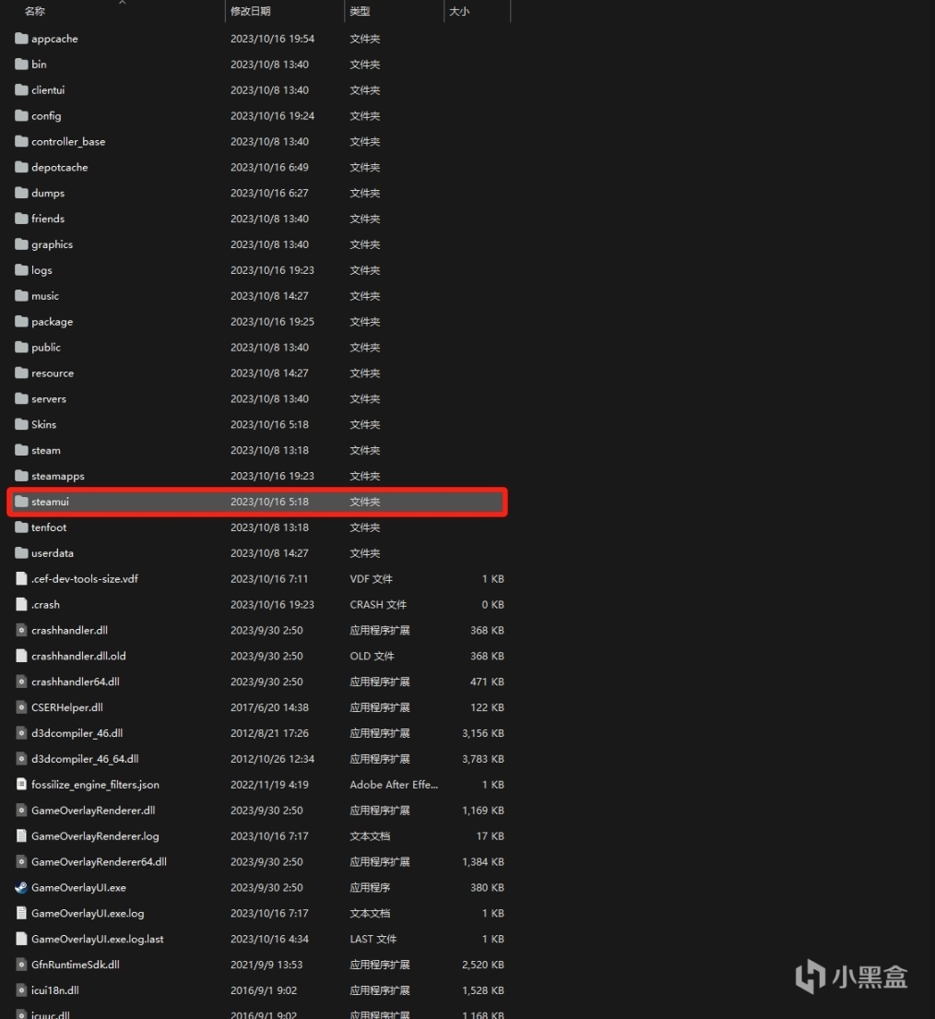The width and height of the screenshot is (935, 1019).
Task: Sort by the 类型 column header
Action: 360,11
